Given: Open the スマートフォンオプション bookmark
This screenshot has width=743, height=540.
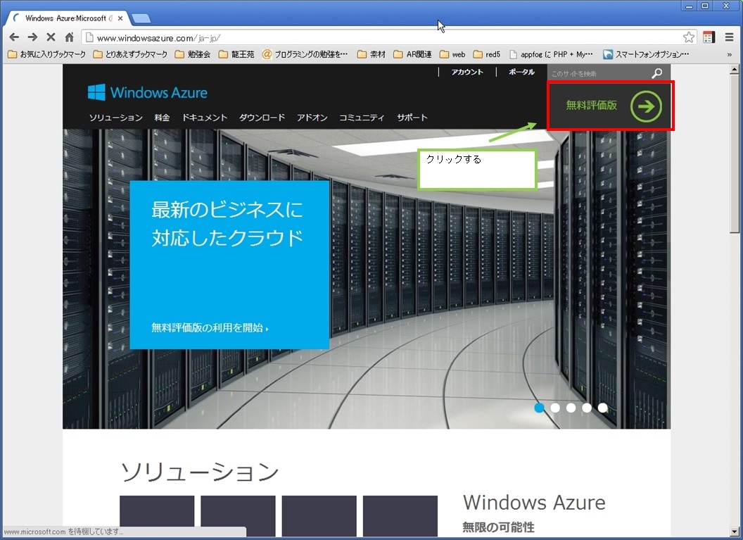Looking at the screenshot, I should pyautogui.click(x=647, y=54).
